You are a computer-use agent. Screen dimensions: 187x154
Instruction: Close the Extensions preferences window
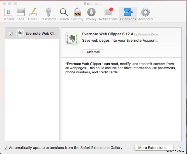(x=4, y=4)
